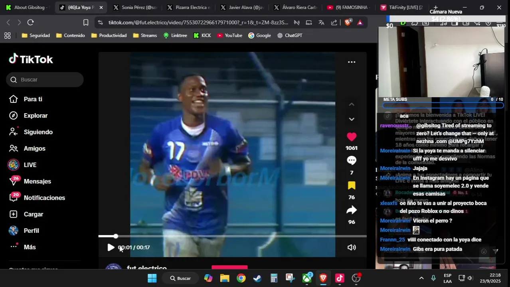The height and width of the screenshot is (287, 510).
Task: Open Productividad bookmarks folder
Action: point(109,35)
